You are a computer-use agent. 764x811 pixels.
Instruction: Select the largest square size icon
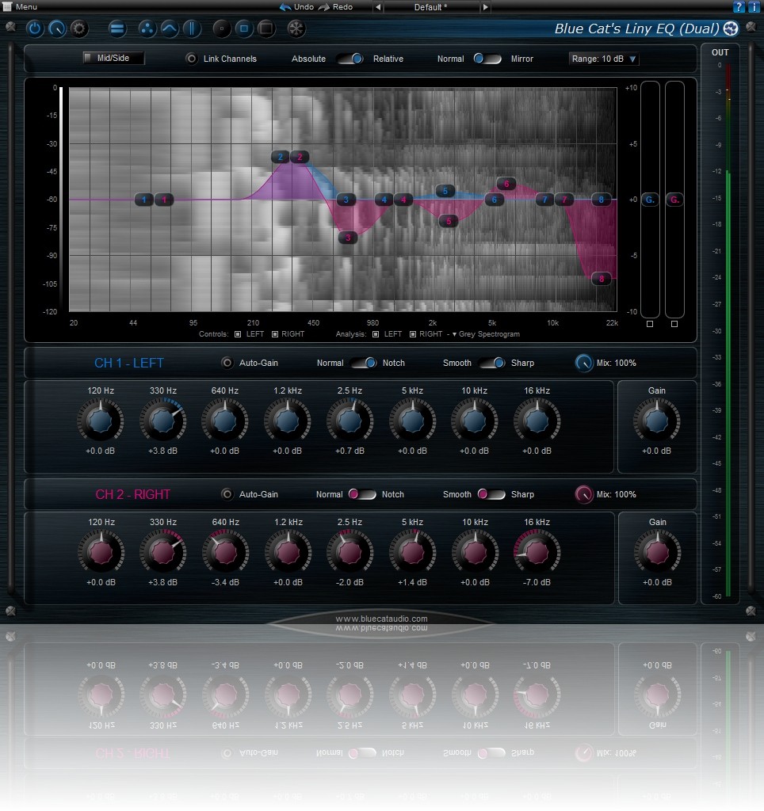266,29
